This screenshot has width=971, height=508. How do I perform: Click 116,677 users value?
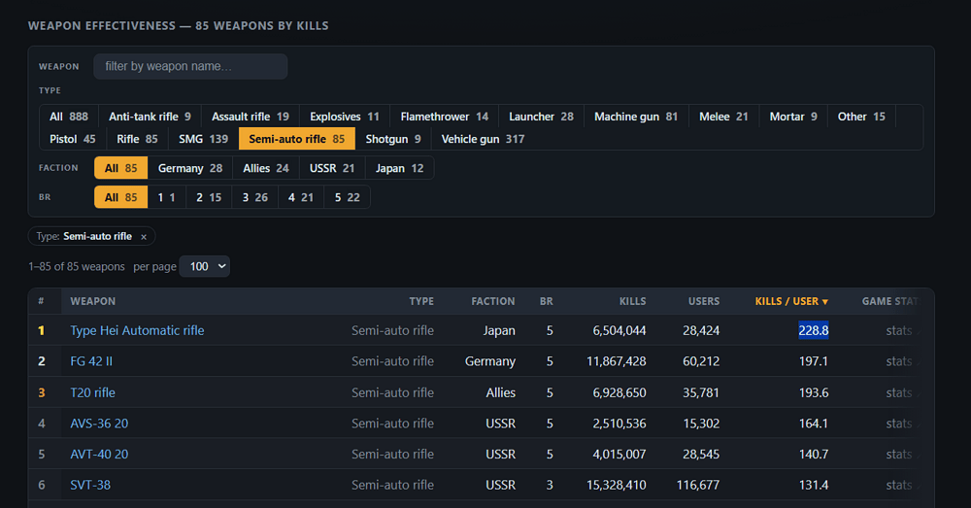point(698,485)
